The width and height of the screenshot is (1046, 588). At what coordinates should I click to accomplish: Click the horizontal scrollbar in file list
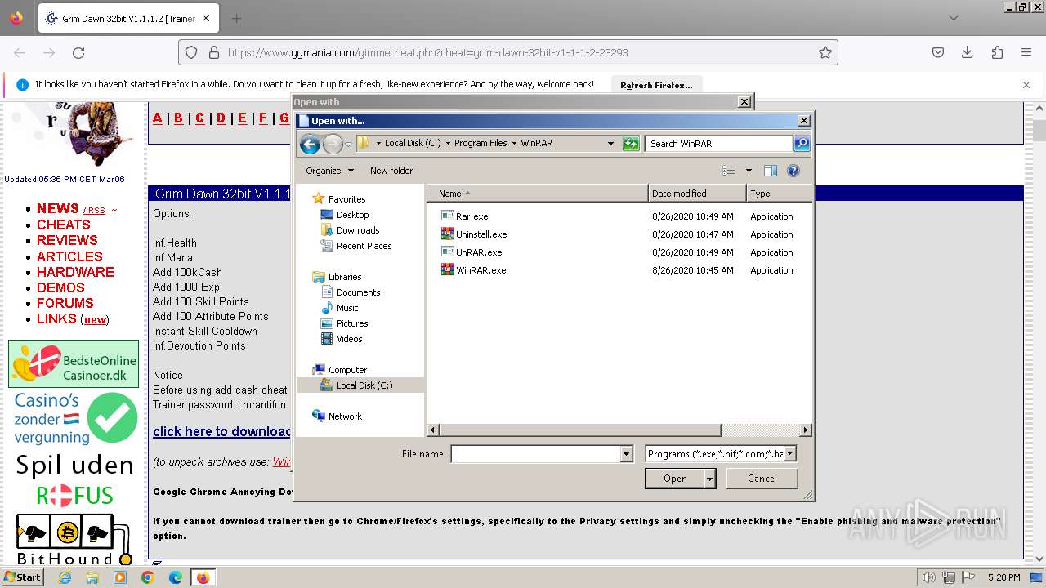pyautogui.click(x=579, y=430)
